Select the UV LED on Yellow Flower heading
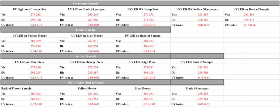 [x=30, y=36]
